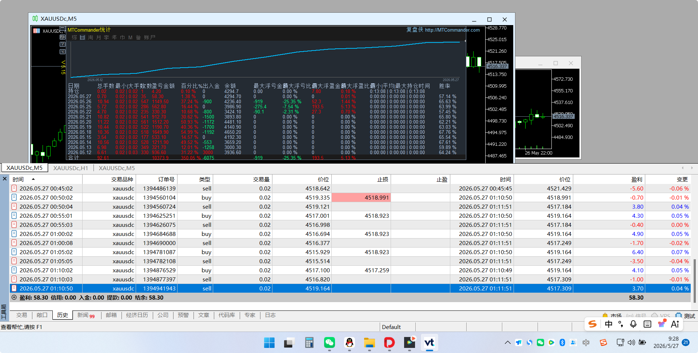The width and height of the screenshot is (698, 353).
Task: Open the 新闻 news tab
Action: point(86,315)
